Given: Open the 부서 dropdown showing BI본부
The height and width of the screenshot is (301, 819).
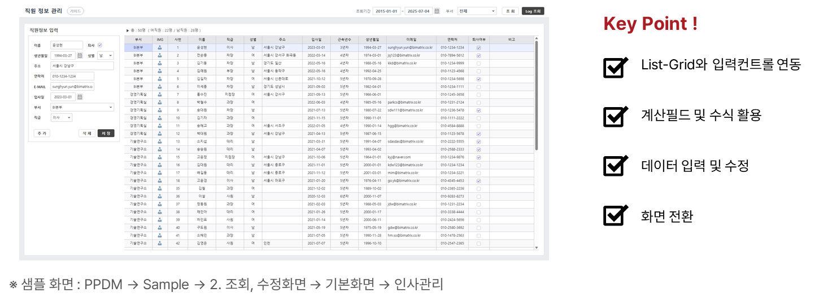Looking at the screenshot, I should [x=81, y=107].
